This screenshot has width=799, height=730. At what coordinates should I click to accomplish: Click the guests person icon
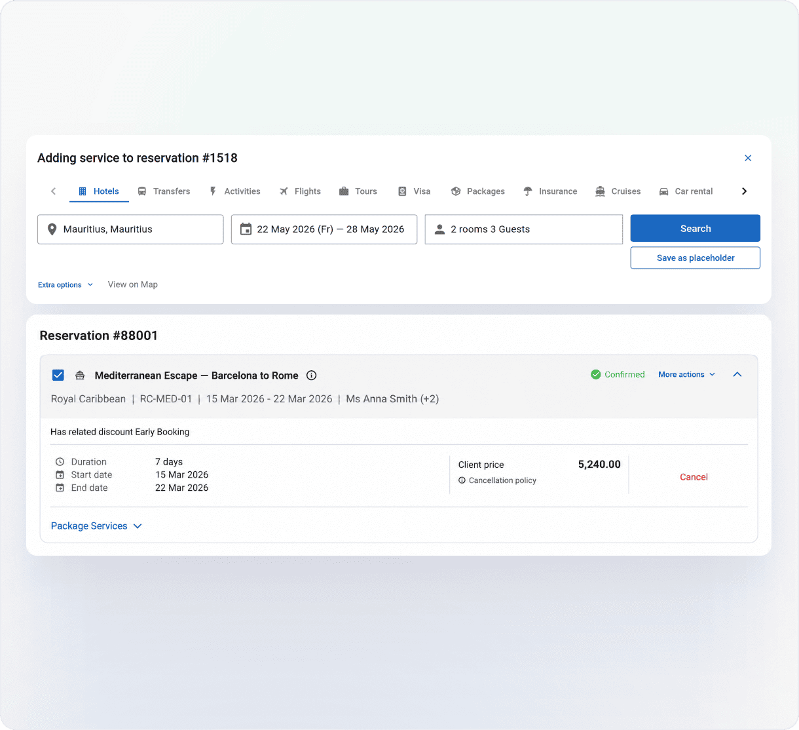point(439,229)
